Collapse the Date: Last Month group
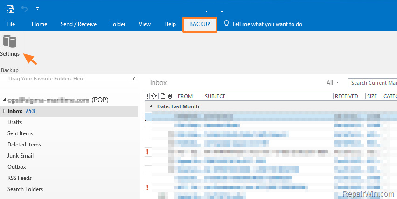 pyautogui.click(x=151, y=106)
